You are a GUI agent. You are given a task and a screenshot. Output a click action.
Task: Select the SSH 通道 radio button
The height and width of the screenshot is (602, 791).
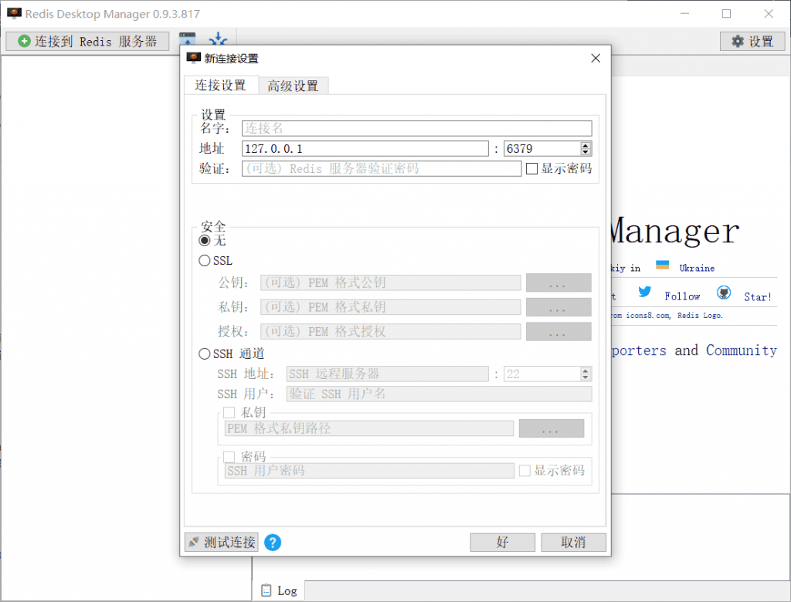point(204,354)
